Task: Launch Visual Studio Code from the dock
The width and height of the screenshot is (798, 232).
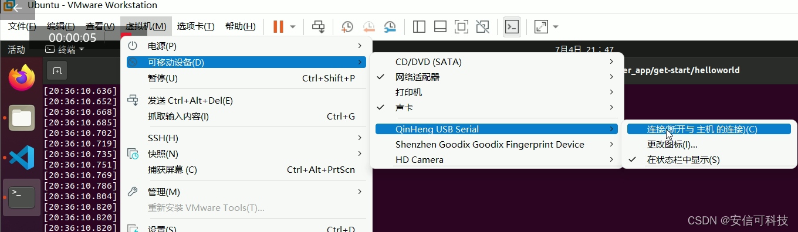Action: click(x=22, y=158)
